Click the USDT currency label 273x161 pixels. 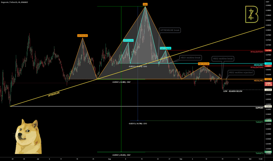point(268,2)
